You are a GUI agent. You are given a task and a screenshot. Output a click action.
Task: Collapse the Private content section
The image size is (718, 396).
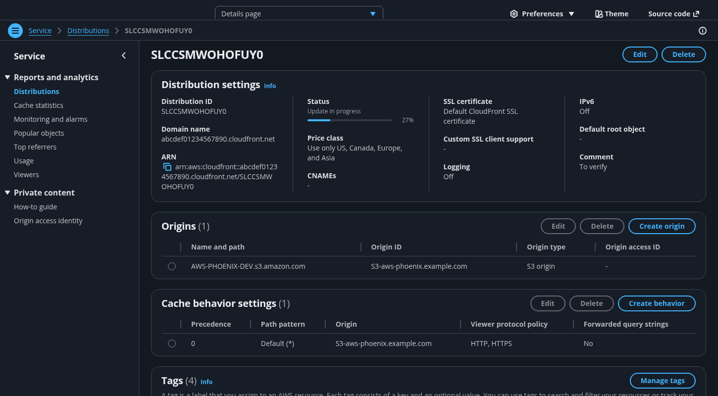(7, 193)
